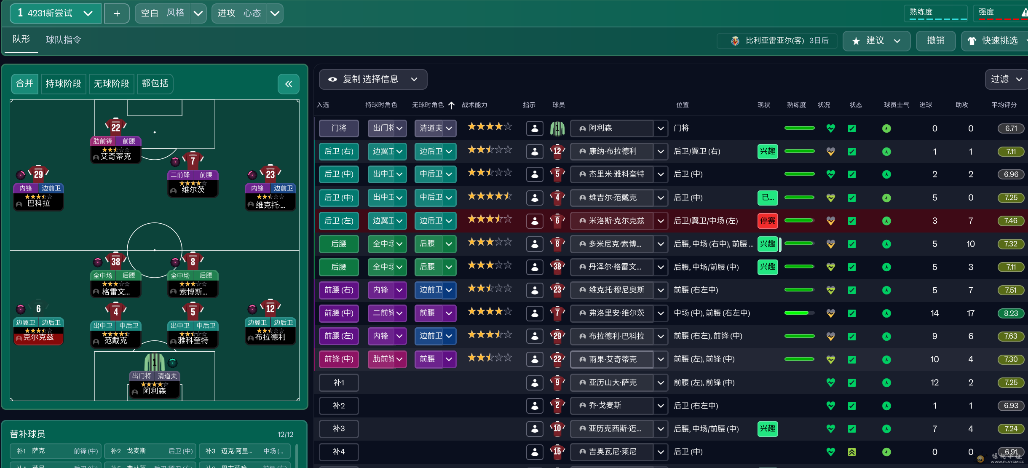This screenshot has width=1028, height=468.
Task: Select the 无球阶段 view tab
Action: click(x=111, y=83)
